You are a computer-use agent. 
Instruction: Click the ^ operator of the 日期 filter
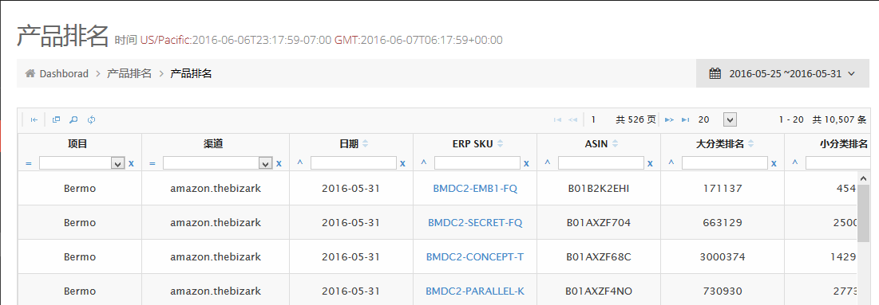pos(300,163)
